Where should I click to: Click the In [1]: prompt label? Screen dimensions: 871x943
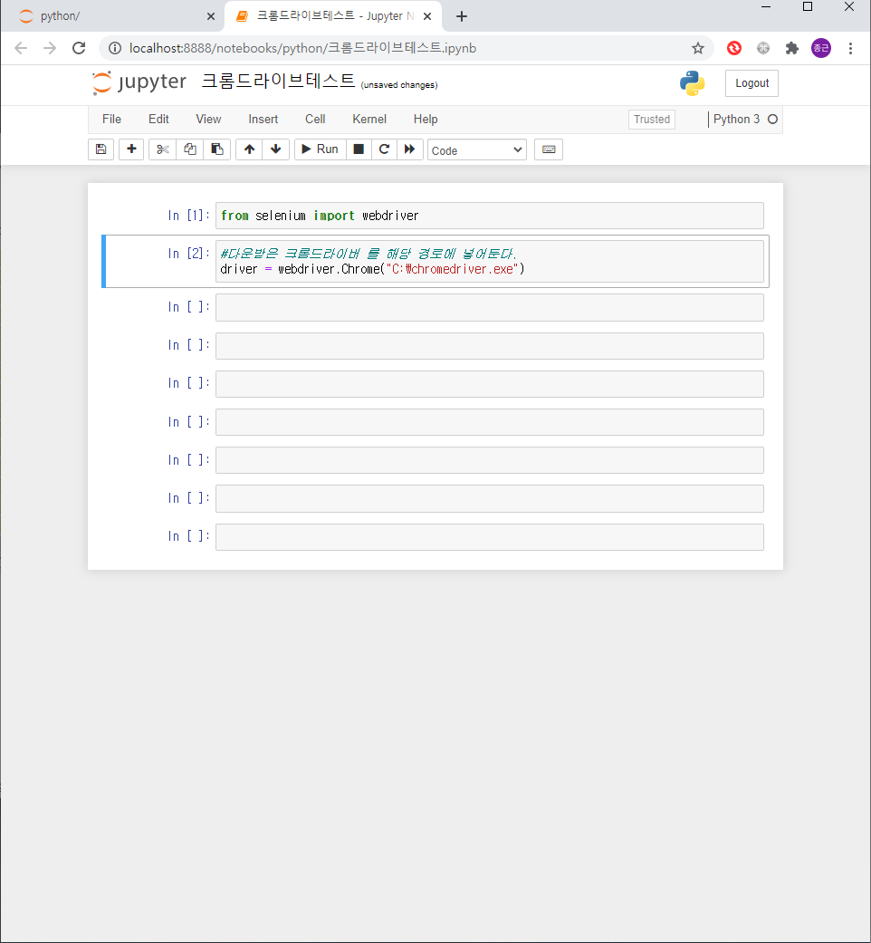[x=188, y=216]
